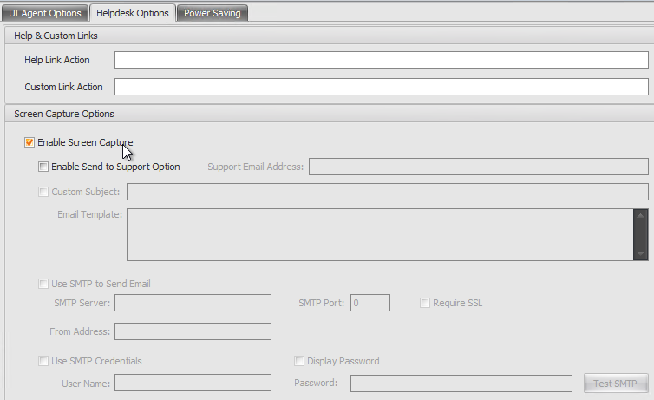Toggle the Custom Subject checkbox
654x400 pixels.
coord(43,192)
